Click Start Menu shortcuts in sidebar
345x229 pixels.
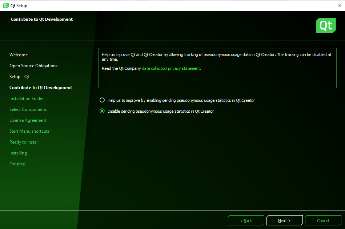(29, 131)
